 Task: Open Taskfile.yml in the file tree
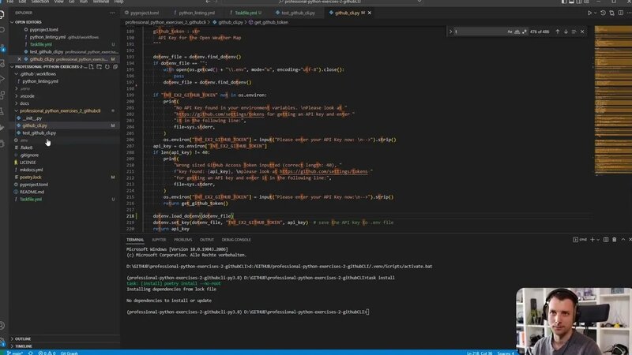tap(65, 200)
